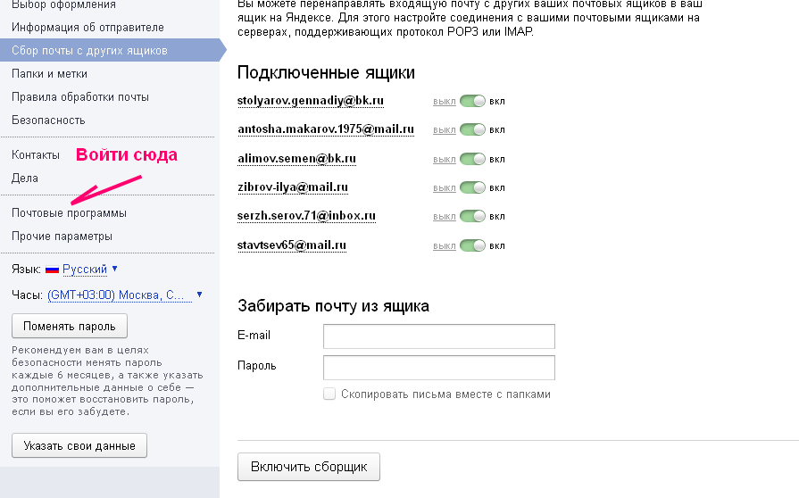Click the 'Поменять пароль' button
Image resolution: width=799 pixels, height=498 pixels.
tap(70, 326)
